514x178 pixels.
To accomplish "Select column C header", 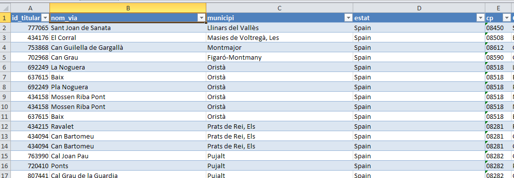I will click(280, 8).
